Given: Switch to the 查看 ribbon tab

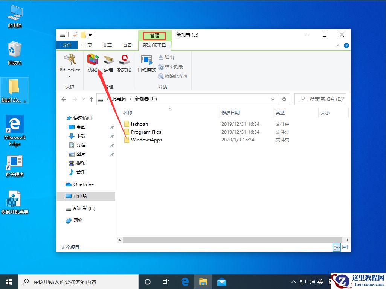Looking at the screenshot, I should [127, 45].
